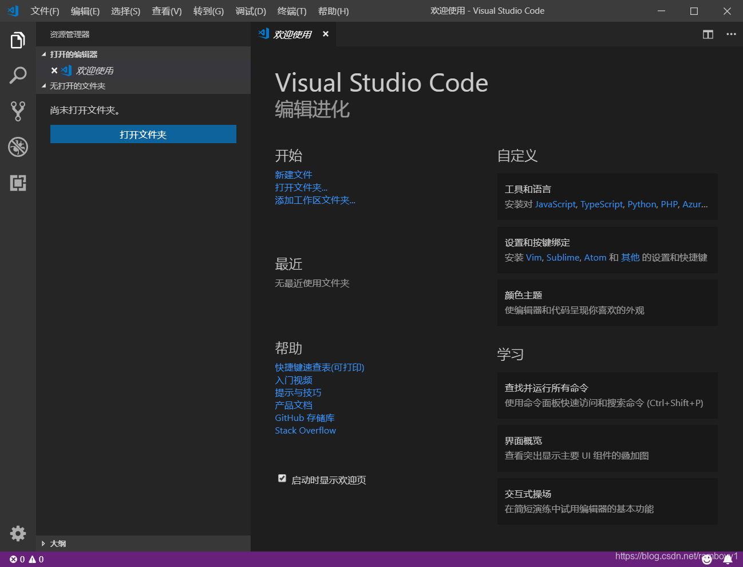Install Vim keybindings link
Viewport: 743px width, 567px height.
coord(533,258)
